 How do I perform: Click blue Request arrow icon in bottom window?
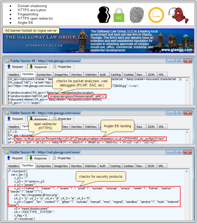[9, 158]
